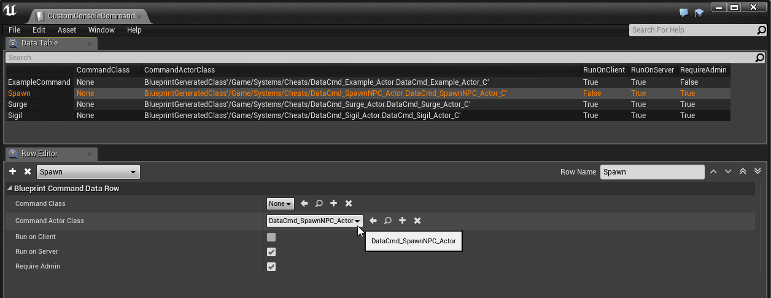Move row to bottom with double-down chevron
771x298 pixels.
click(757, 172)
